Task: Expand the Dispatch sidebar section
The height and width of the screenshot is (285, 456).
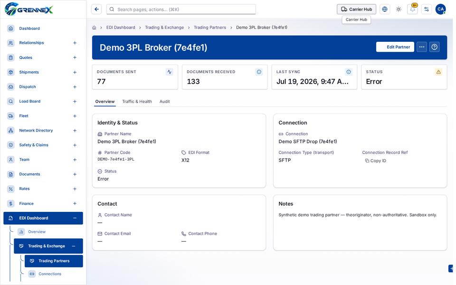Action: point(75,86)
